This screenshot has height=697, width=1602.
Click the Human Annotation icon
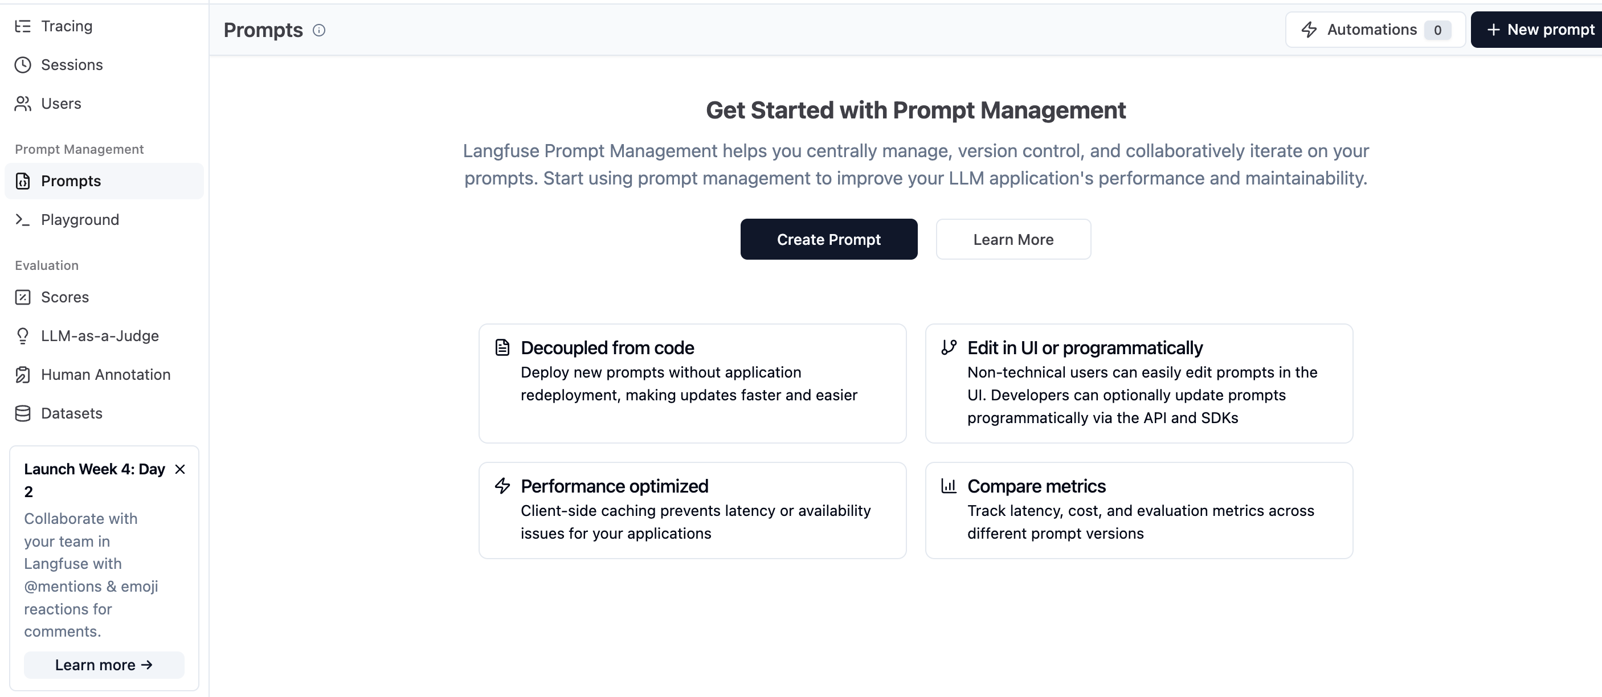click(23, 374)
